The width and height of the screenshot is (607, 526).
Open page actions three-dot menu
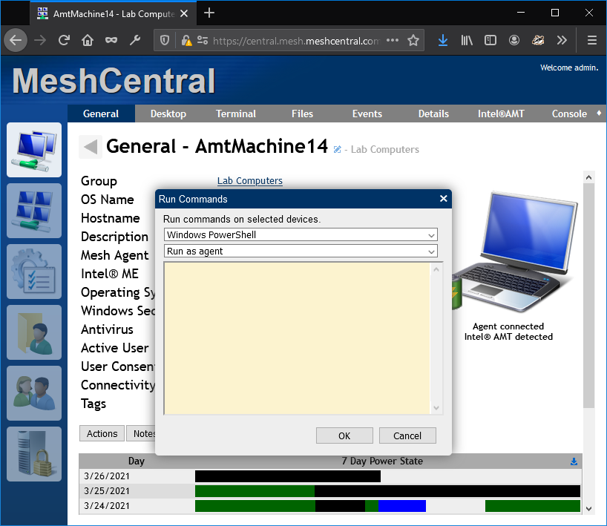pyautogui.click(x=393, y=40)
